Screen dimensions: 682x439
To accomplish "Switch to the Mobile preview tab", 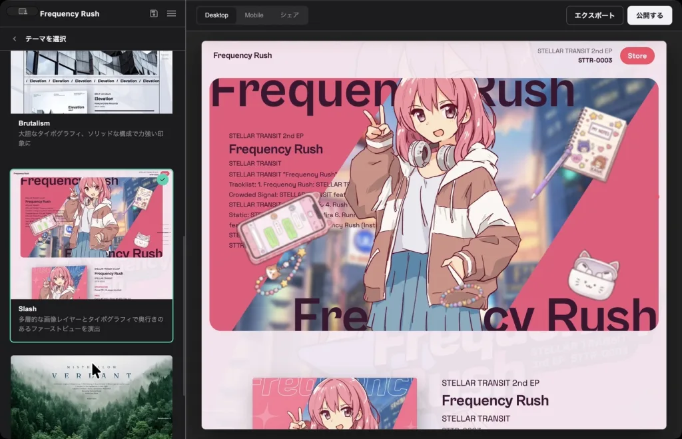I will [254, 15].
